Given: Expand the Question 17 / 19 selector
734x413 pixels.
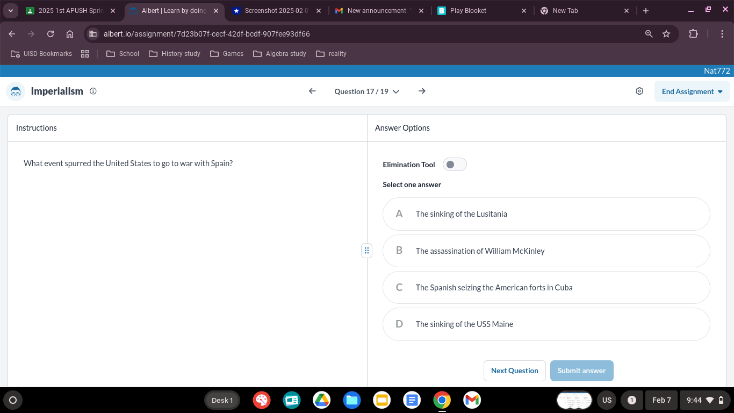Looking at the screenshot, I should pyautogui.click(x=367, y=91).
